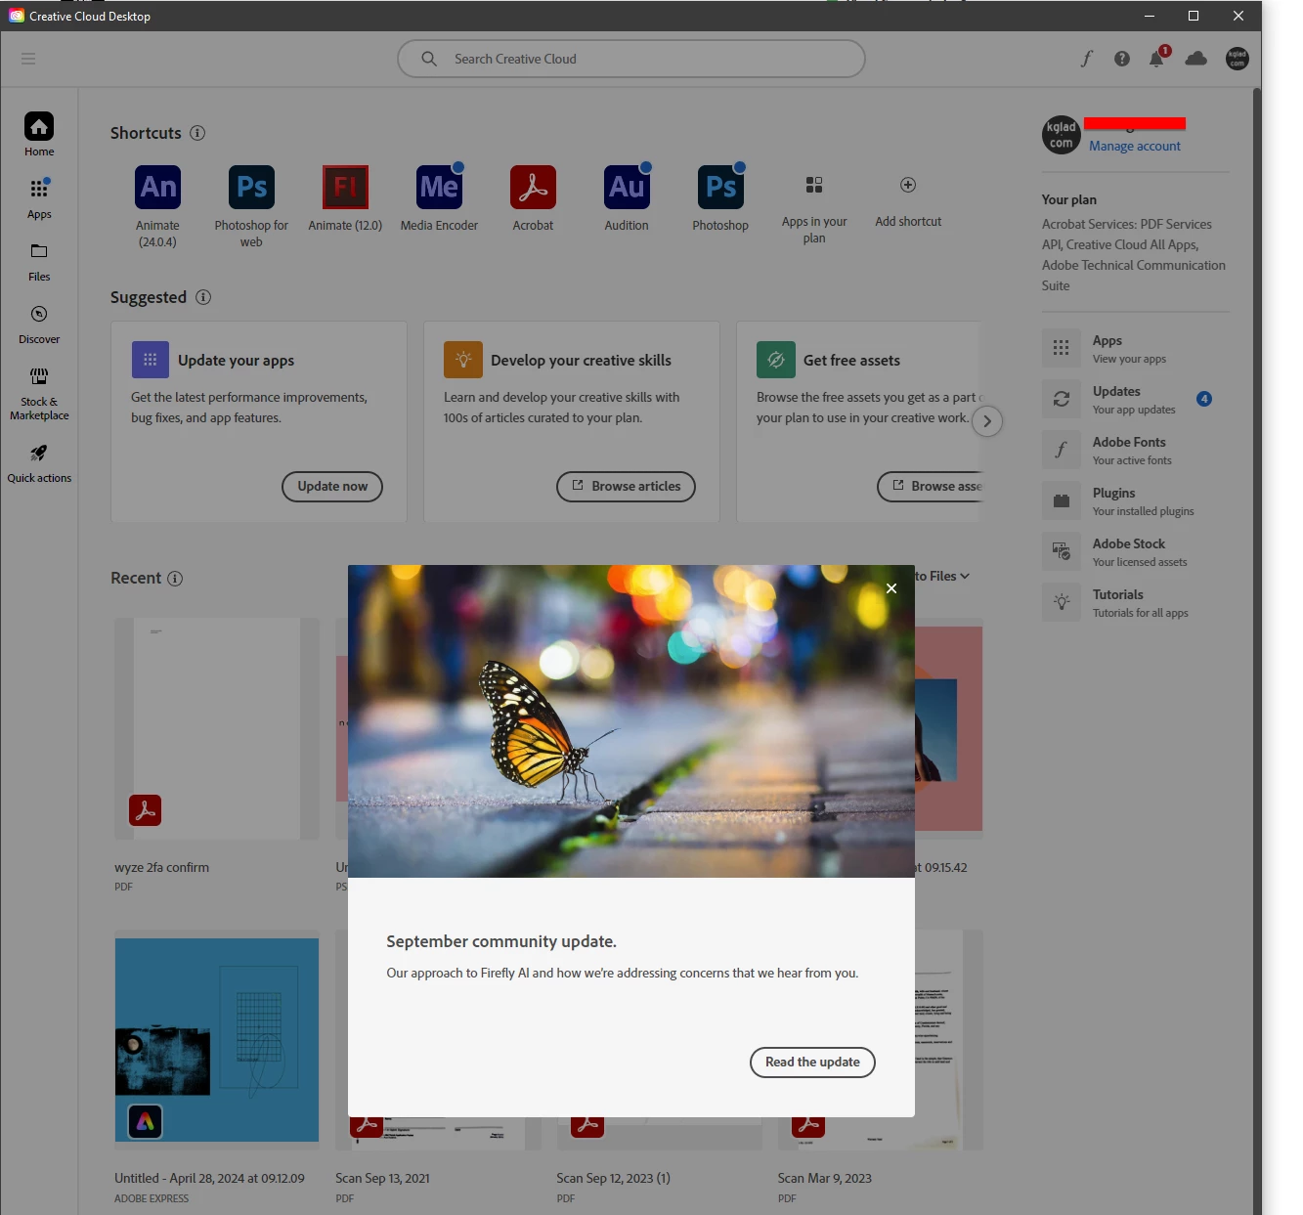Open Plugins in the right panel
Viewport: 1303px width, 1215px height.
(x=1134, y=500)
